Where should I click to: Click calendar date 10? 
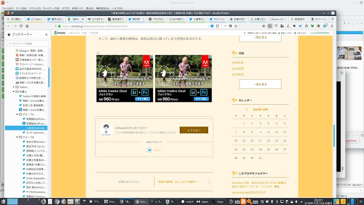(260, 132)
